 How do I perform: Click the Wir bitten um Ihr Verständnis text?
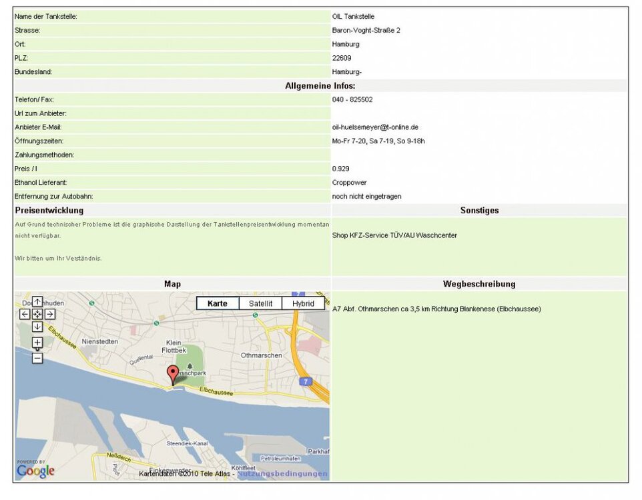coord(58,258)
